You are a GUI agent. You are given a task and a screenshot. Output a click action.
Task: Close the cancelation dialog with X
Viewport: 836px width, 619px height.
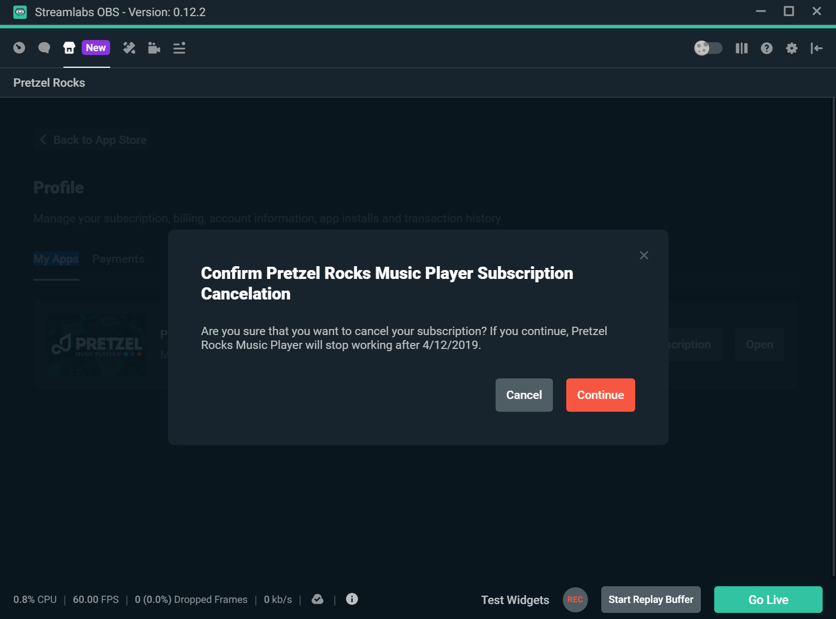pyautogui.click(x=644, y=255)
